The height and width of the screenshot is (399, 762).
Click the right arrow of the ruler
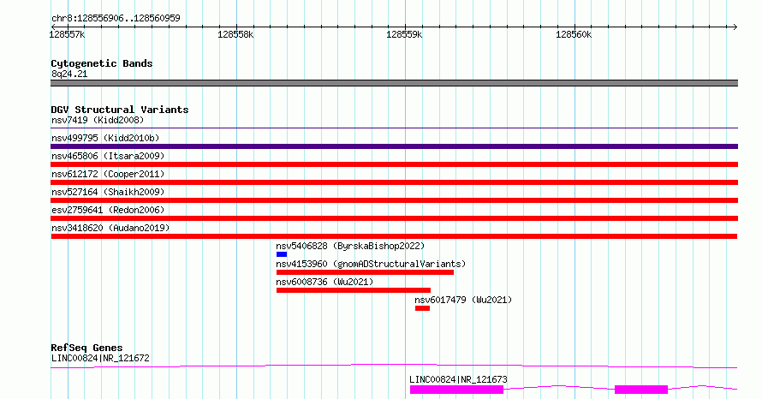(735, 27)
